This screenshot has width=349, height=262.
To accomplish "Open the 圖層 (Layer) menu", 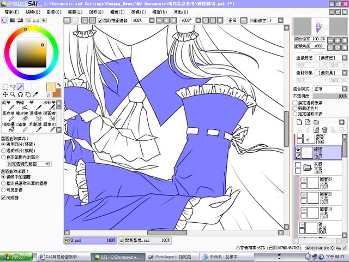I will [75, 11].
